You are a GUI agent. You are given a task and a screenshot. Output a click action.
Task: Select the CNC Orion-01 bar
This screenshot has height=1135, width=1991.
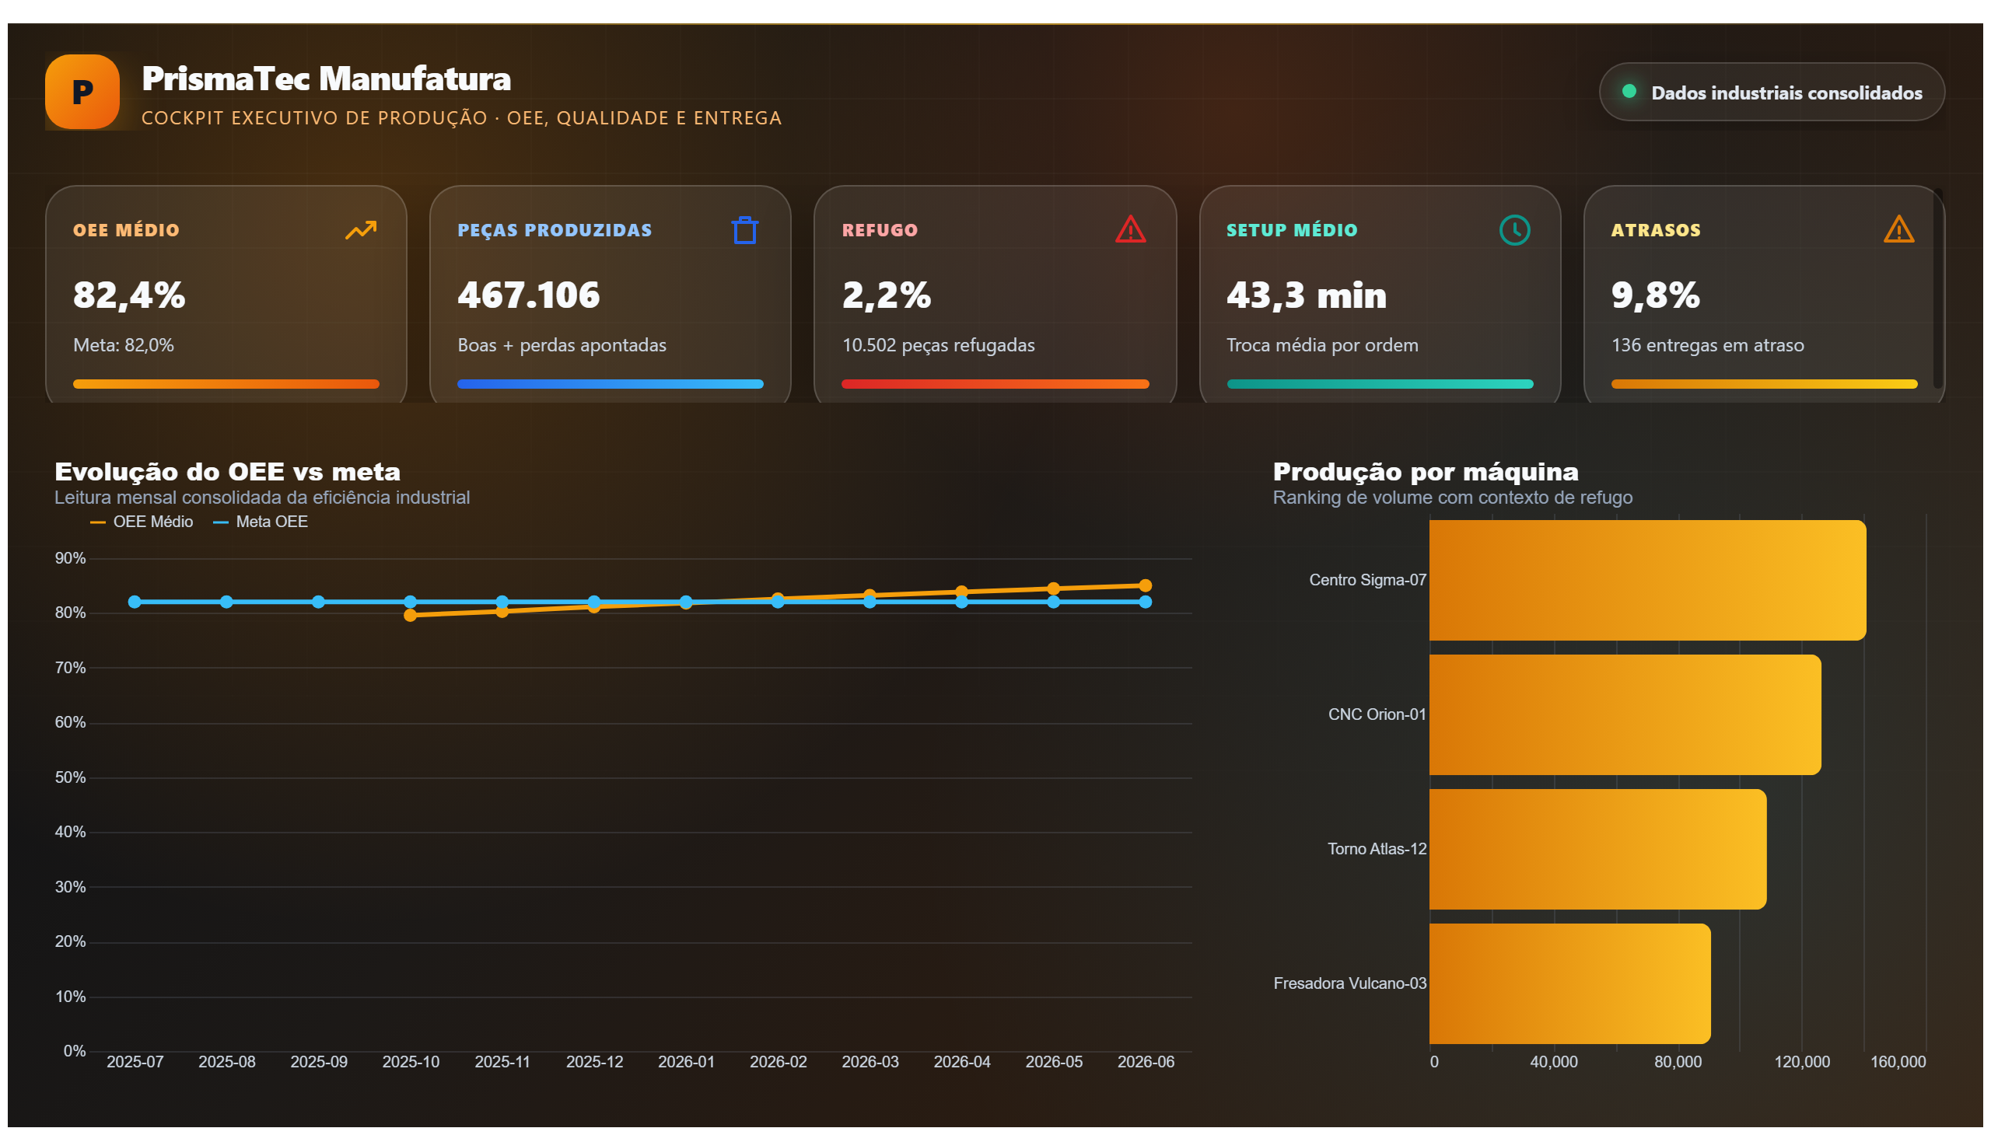pyautogui.click(x=1625, y=715)
